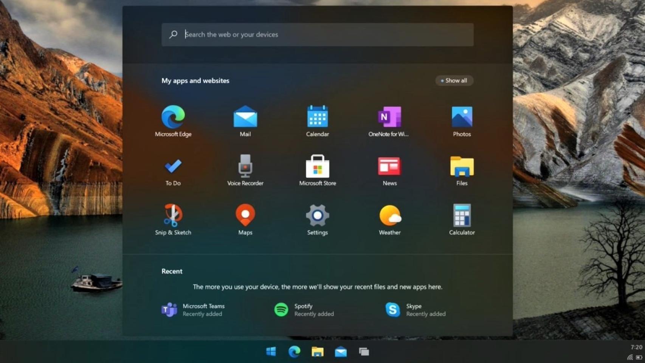This screenshot has height=363, width=645.
Task: Click the search magnifier icon
Action: click(x=173, y=34)
